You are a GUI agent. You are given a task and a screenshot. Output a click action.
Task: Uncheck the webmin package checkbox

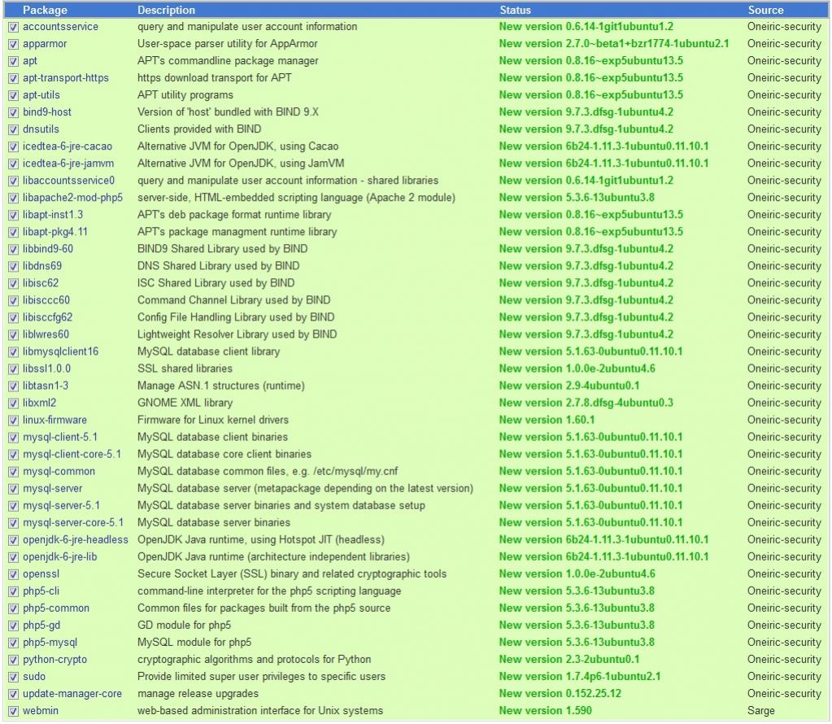13,711
